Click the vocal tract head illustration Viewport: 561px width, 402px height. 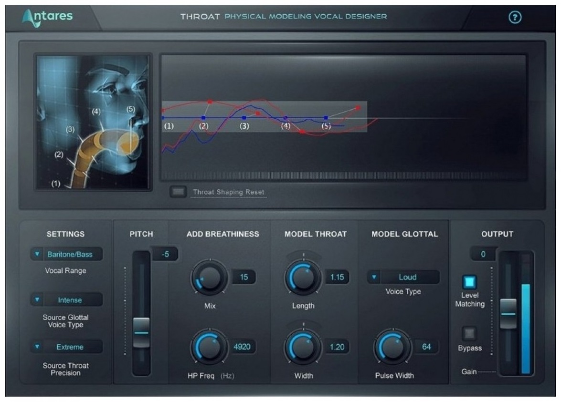click(x=93, y=122)
